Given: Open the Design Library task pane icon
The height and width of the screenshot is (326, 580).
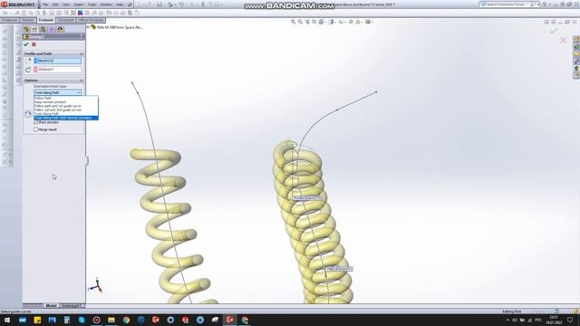Looking at the screenshot, I should (x=576, y=47).
